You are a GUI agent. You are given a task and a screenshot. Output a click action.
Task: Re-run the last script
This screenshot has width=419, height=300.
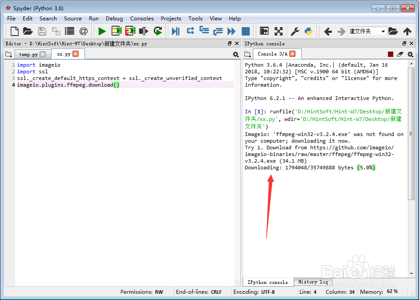click(x=158, y=31)
